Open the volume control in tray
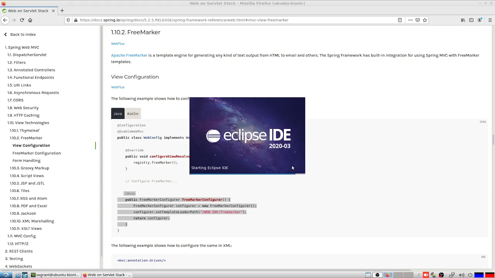The image size is (495, 278). (461, 275)
